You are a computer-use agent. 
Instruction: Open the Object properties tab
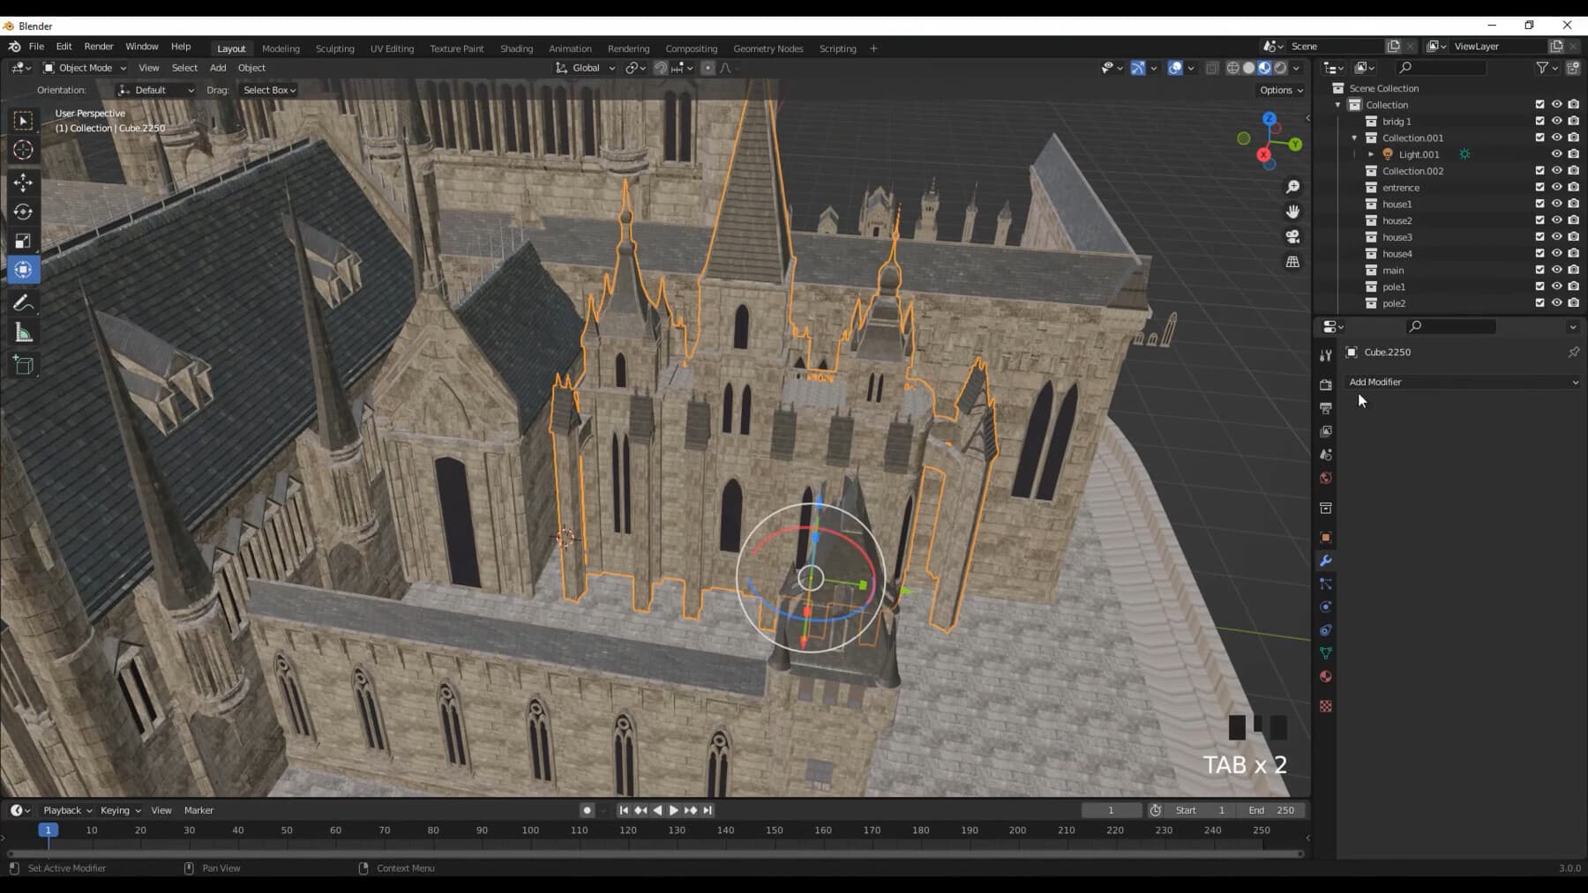[1325, 537]
